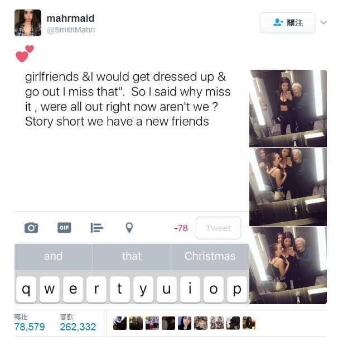This screenshot has height=341, width=338.
Task: Click the two hearts emoji
Action: click(25, 54)
